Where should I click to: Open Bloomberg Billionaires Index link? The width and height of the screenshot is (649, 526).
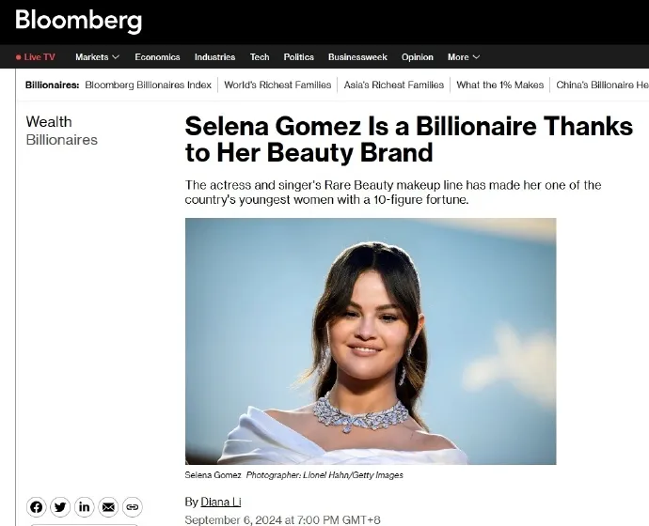(x=148, y=85)
